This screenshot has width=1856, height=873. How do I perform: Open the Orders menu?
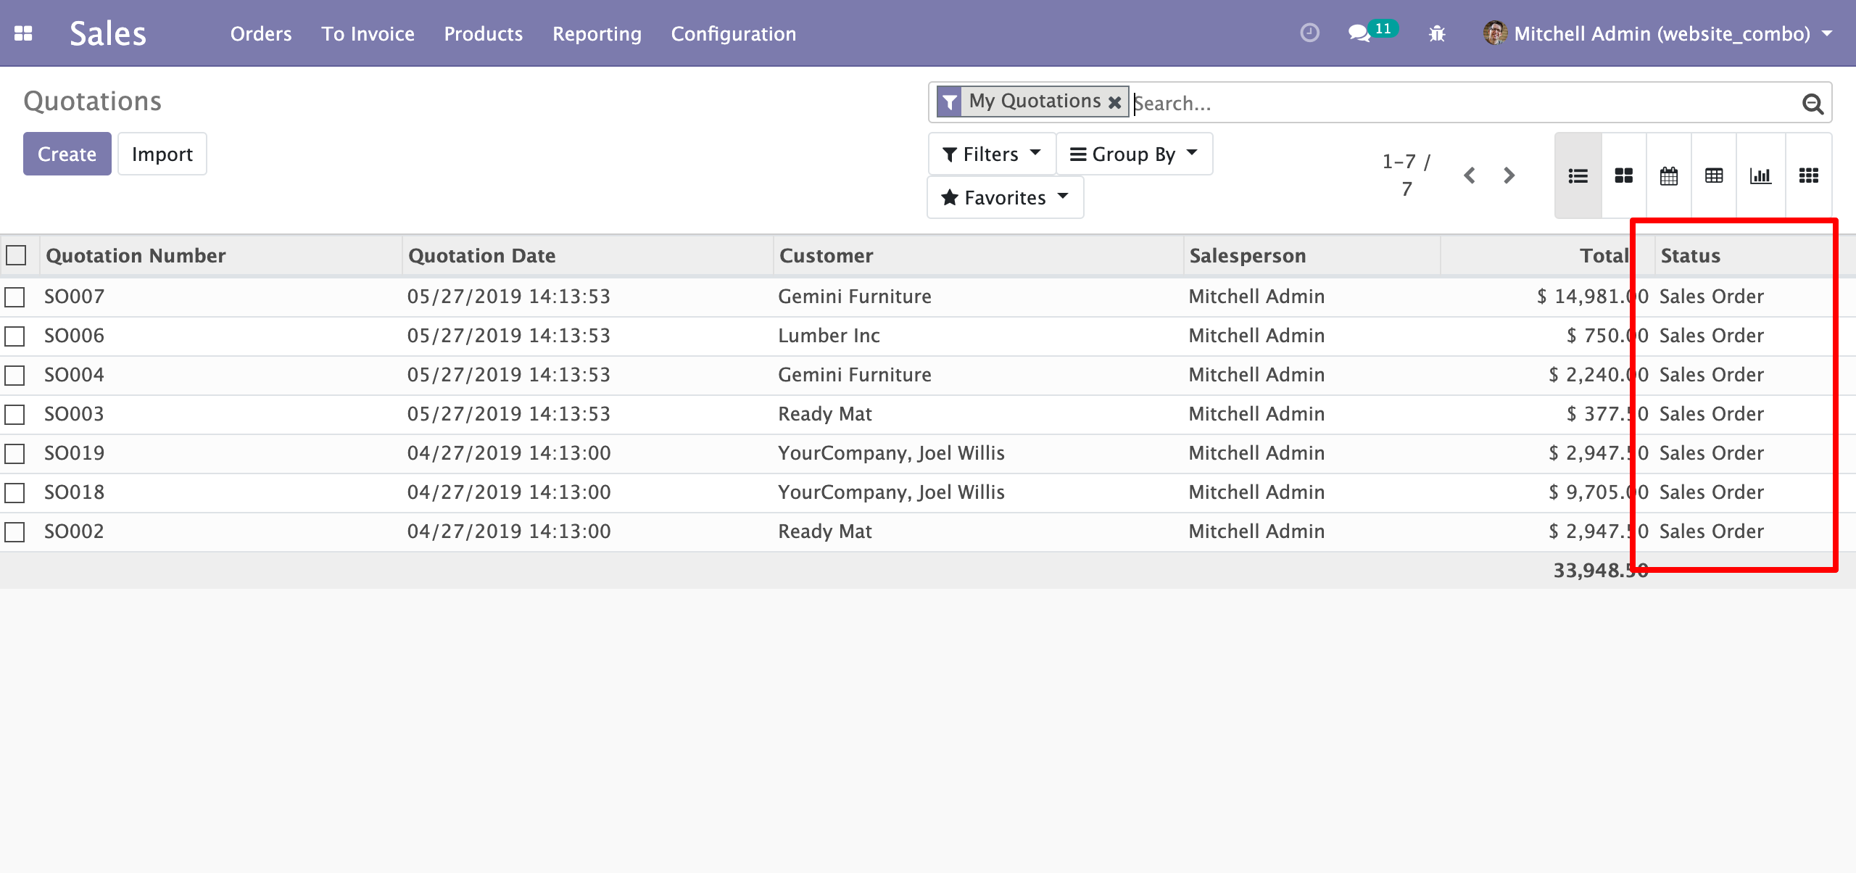pyautogui.click(x=261, y=33)
